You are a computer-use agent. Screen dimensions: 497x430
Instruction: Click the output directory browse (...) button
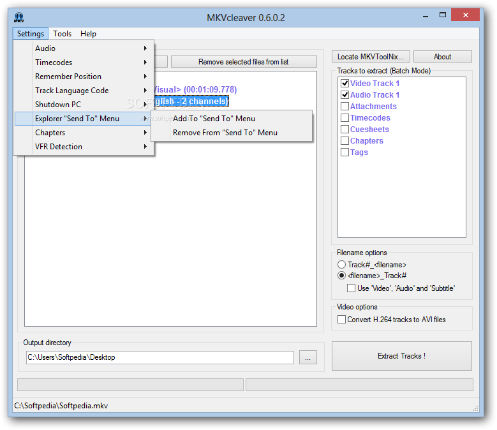(308, 357)
